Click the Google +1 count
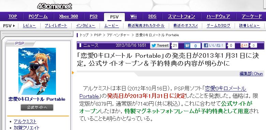This screenshot has height=130, width=266. pyautogui.click(x=253, y=45)
